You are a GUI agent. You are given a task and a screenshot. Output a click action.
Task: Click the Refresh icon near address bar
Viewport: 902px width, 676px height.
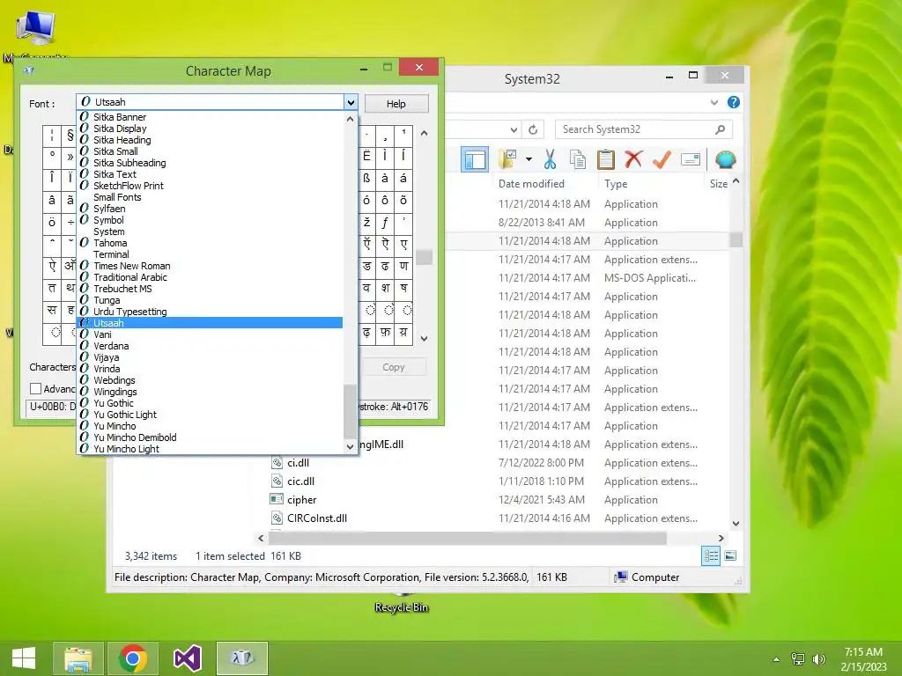[533, 129]
